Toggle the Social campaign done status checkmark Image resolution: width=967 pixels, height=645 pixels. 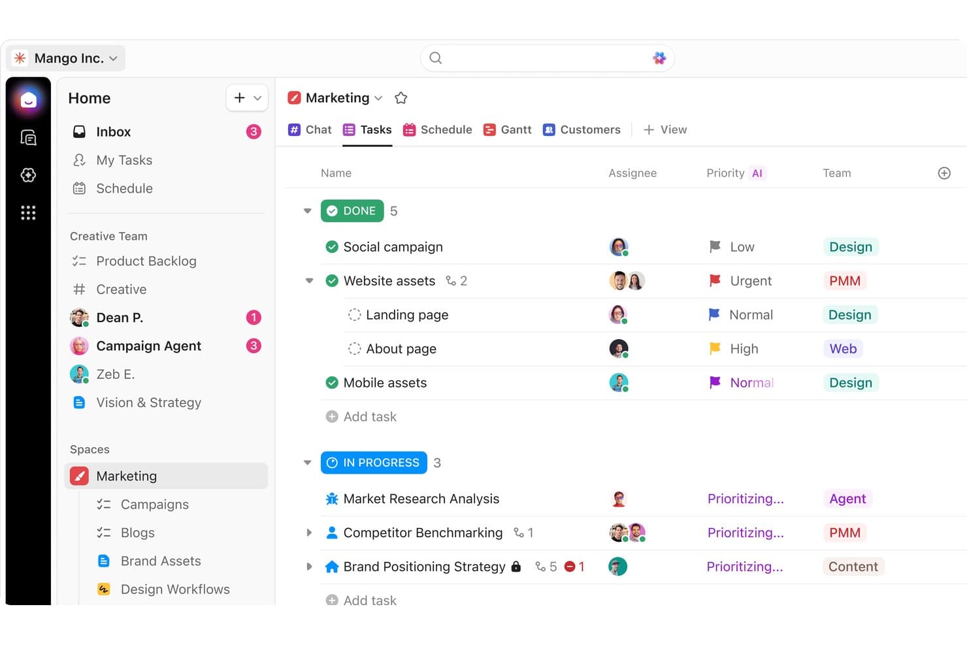pyautogui.click(x=332, y=247)
